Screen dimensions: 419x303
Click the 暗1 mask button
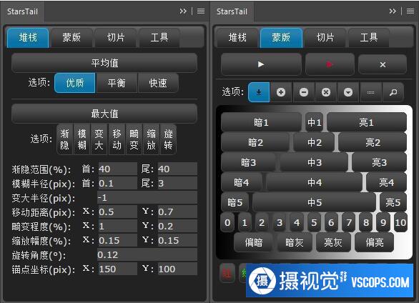261,122
